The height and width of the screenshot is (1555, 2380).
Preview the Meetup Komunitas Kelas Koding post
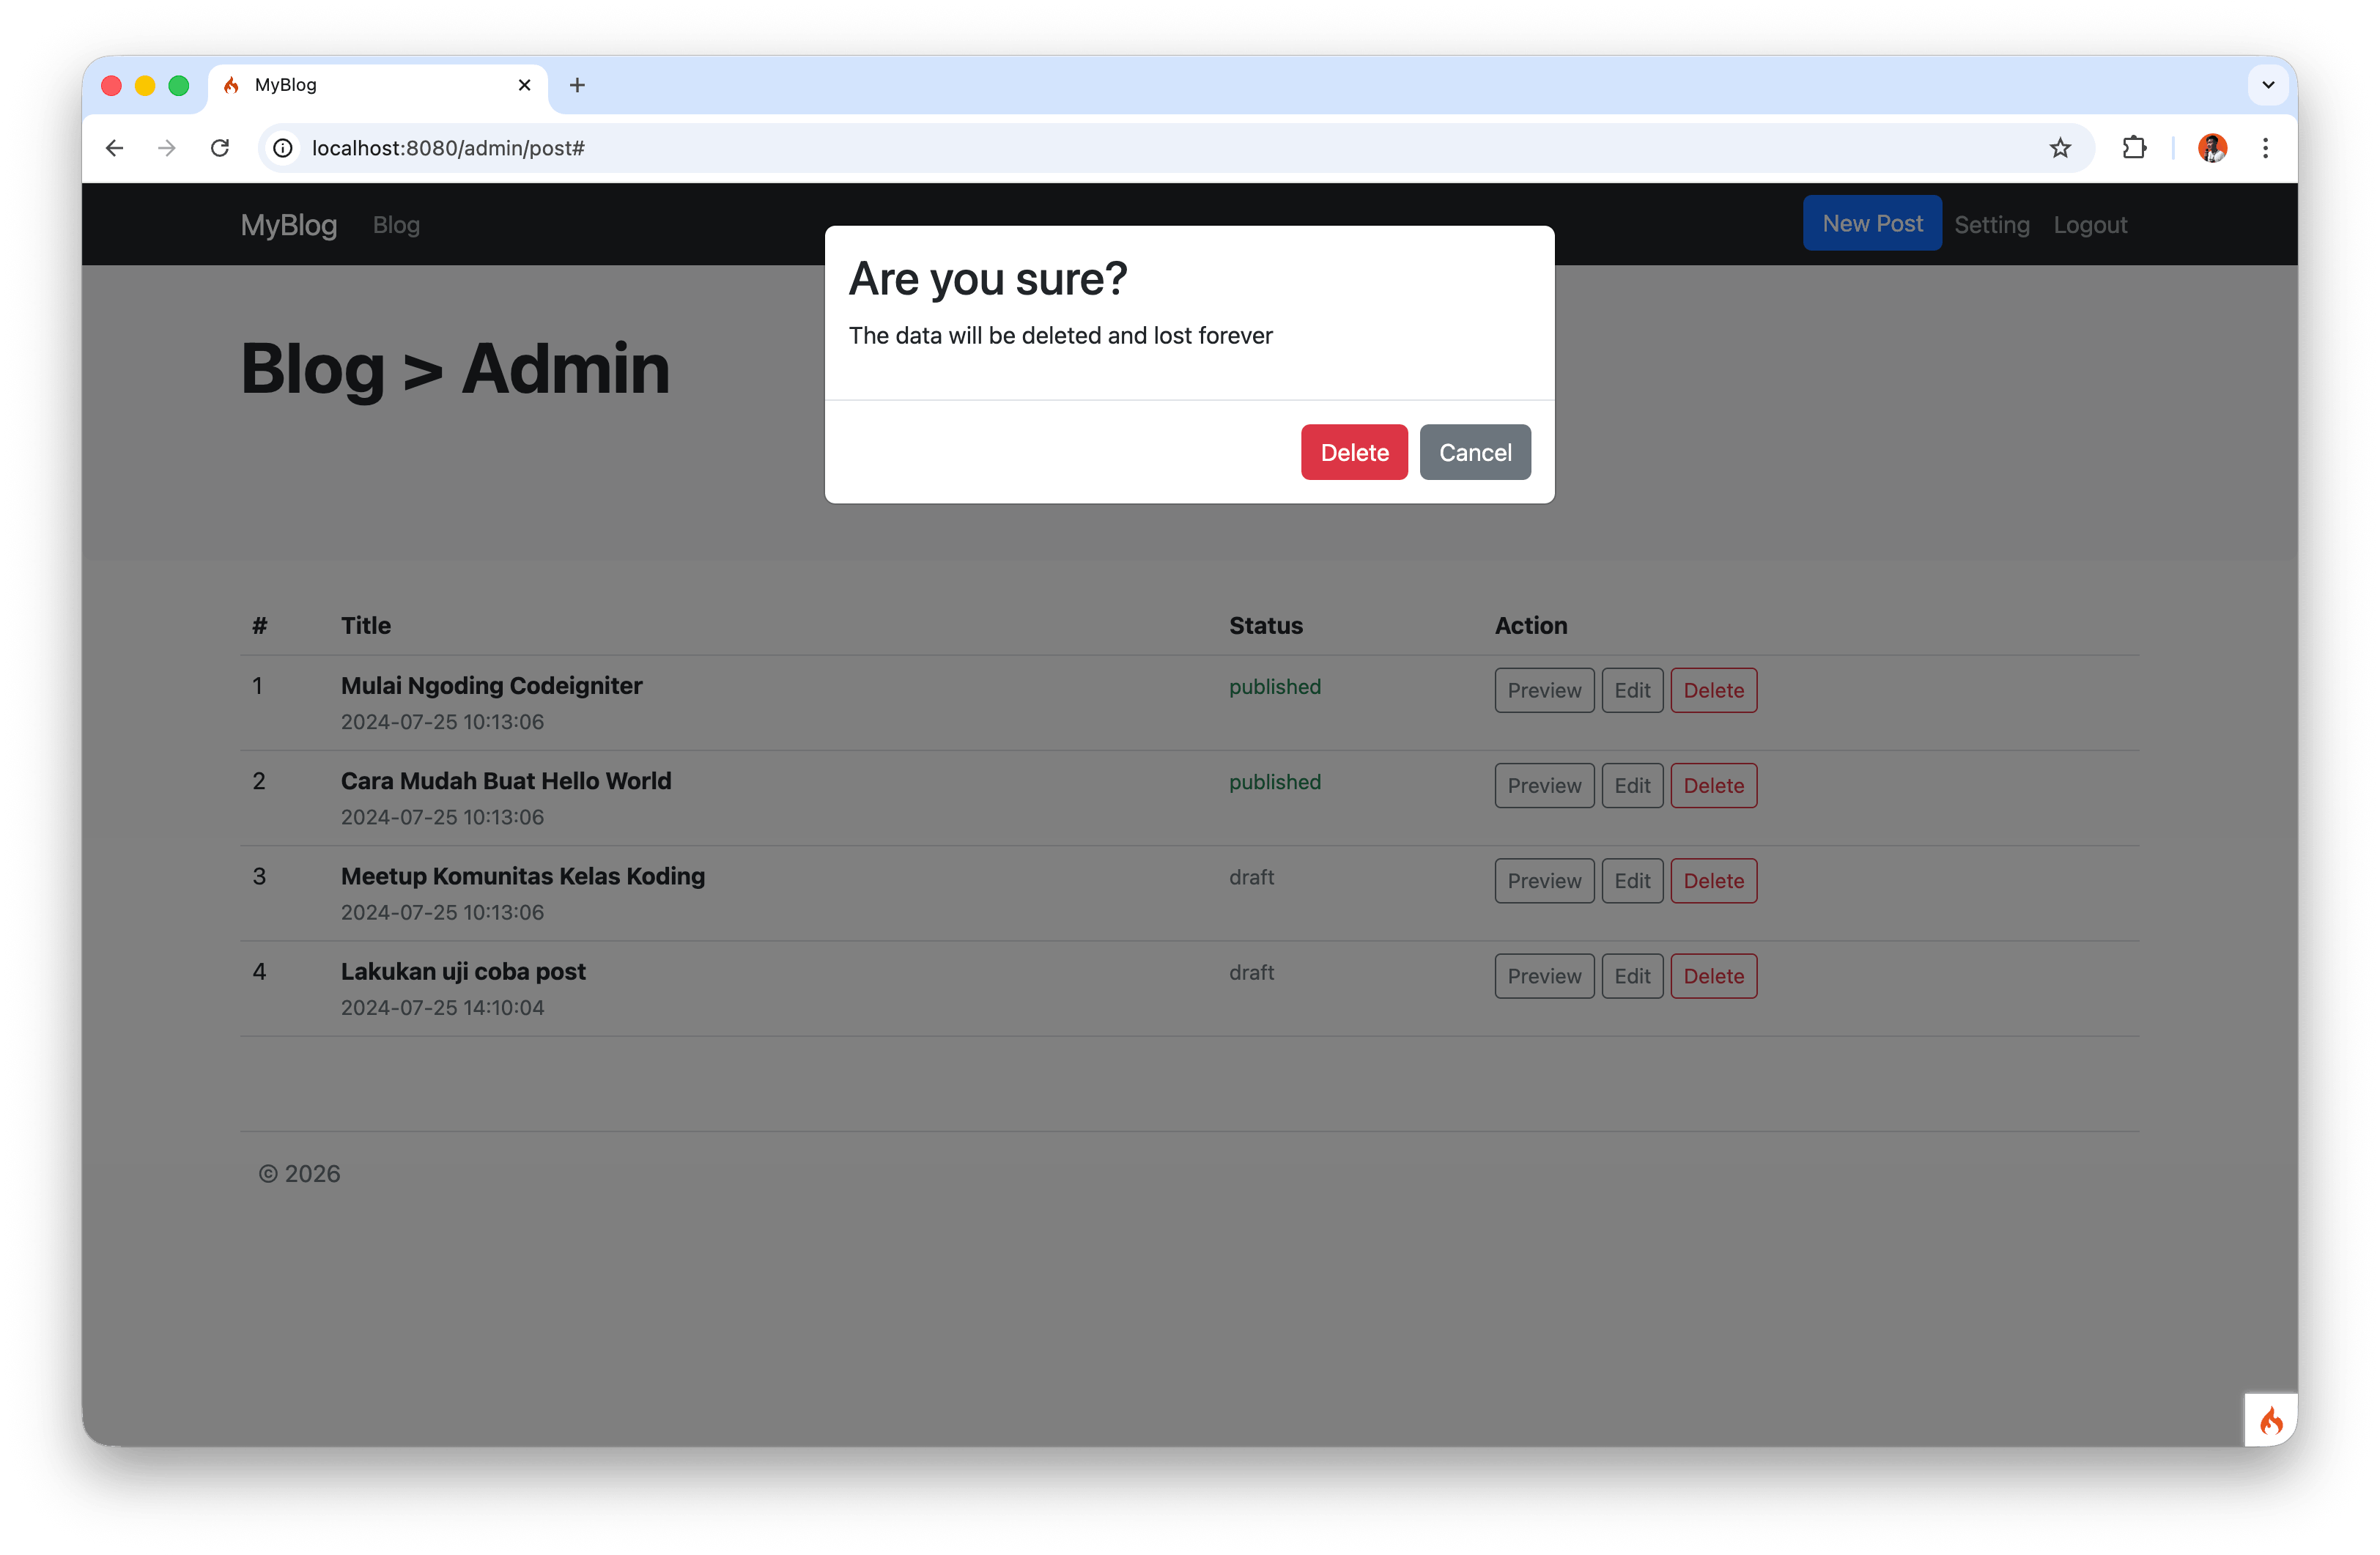pos(1544,880)
